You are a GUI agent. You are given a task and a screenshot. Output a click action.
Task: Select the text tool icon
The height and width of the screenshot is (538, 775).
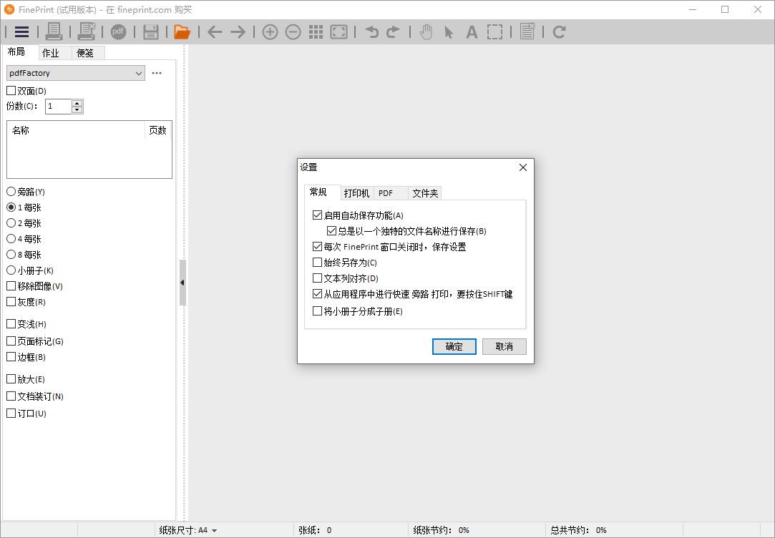[x=472, y=31]
